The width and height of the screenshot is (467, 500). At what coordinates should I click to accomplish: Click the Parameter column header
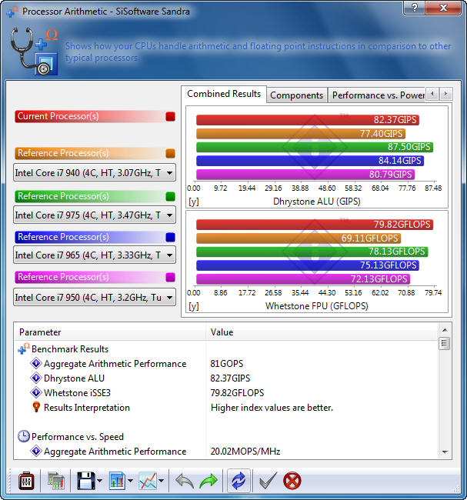110,332
